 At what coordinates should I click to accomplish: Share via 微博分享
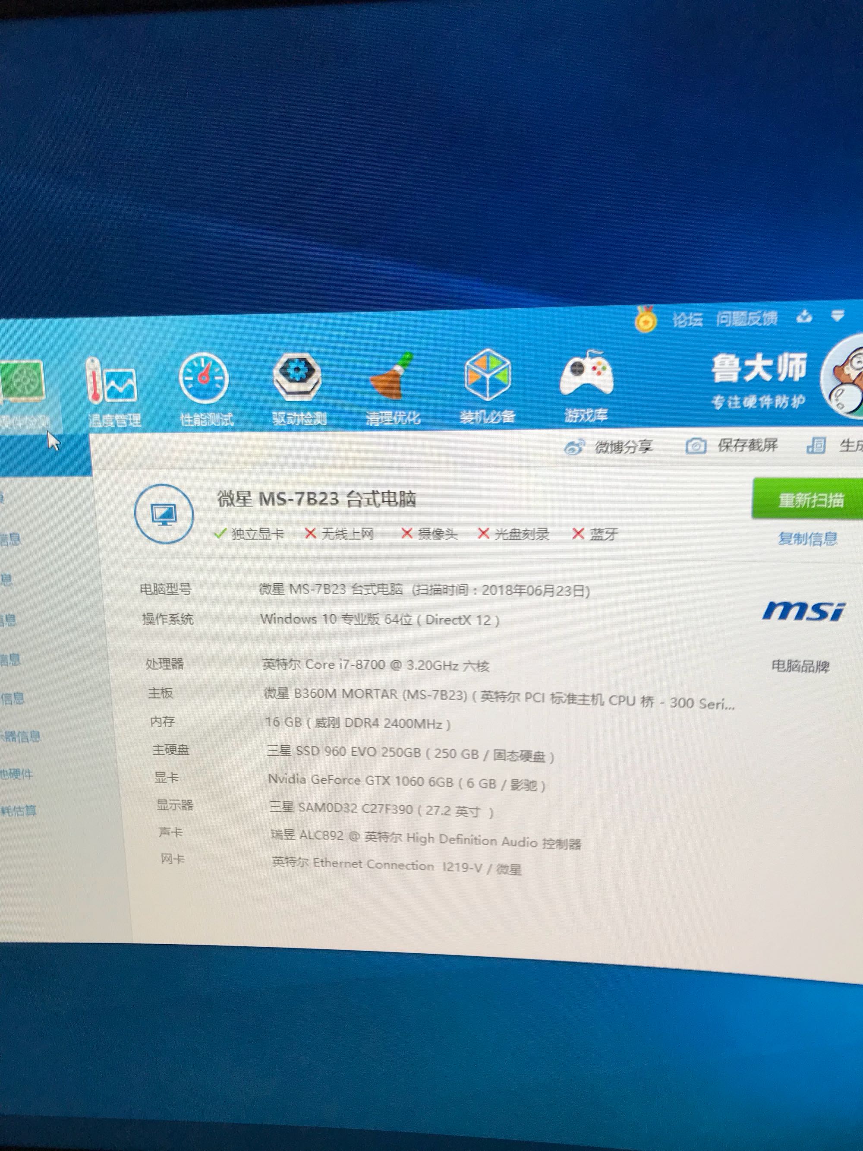click(623, 446)
